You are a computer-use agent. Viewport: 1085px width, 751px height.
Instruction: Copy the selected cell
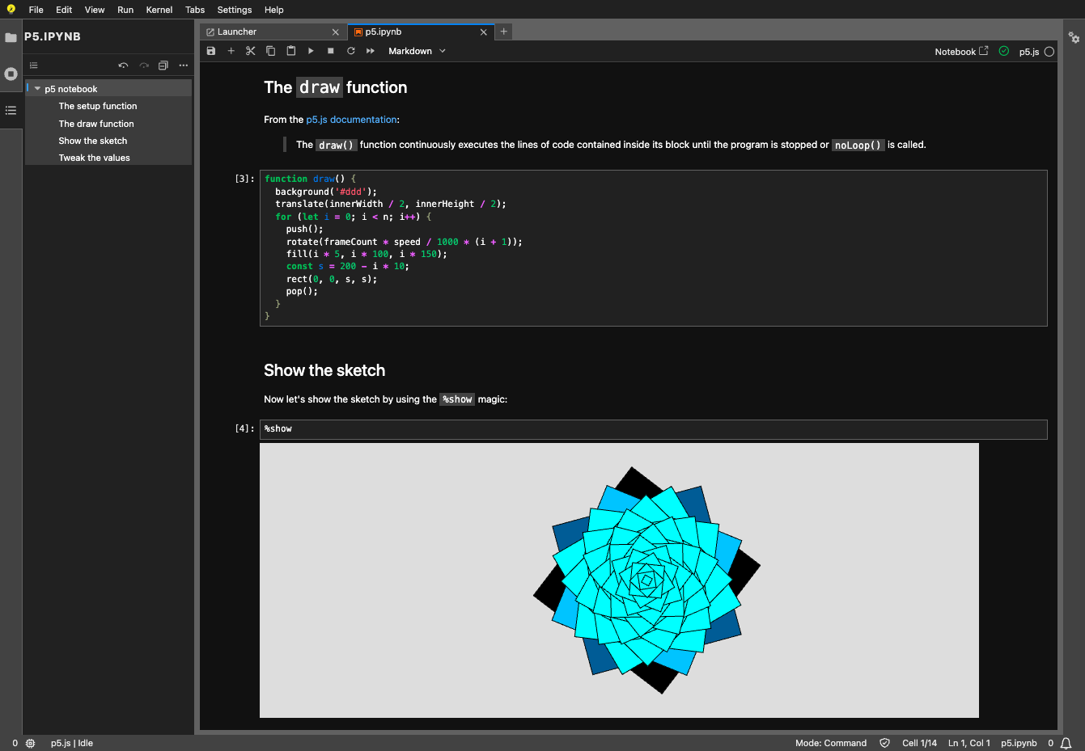271,51
